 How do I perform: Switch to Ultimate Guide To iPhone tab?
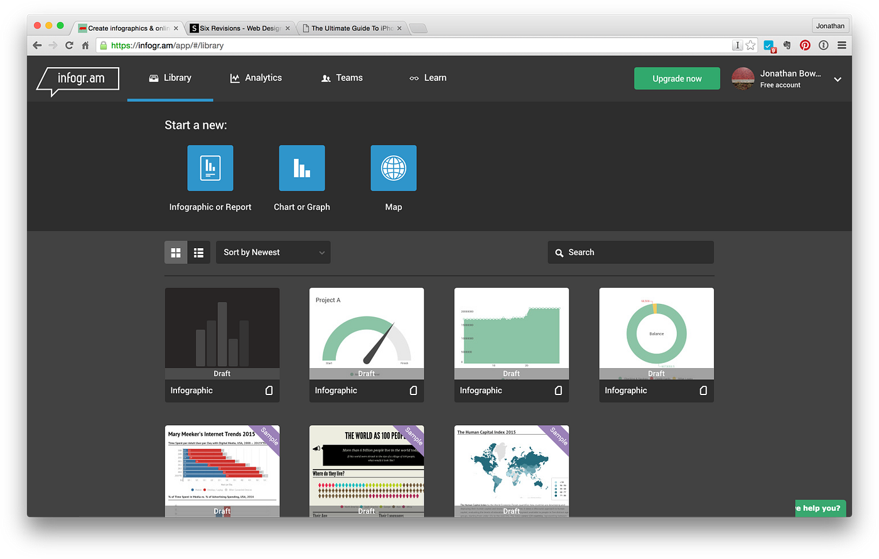(352, 28)
